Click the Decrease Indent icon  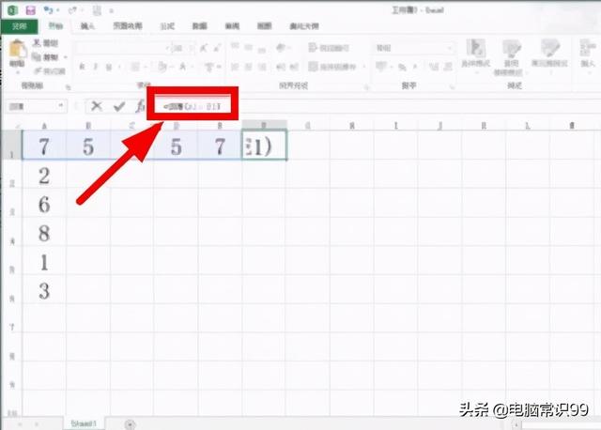click(x=281, y=67)
